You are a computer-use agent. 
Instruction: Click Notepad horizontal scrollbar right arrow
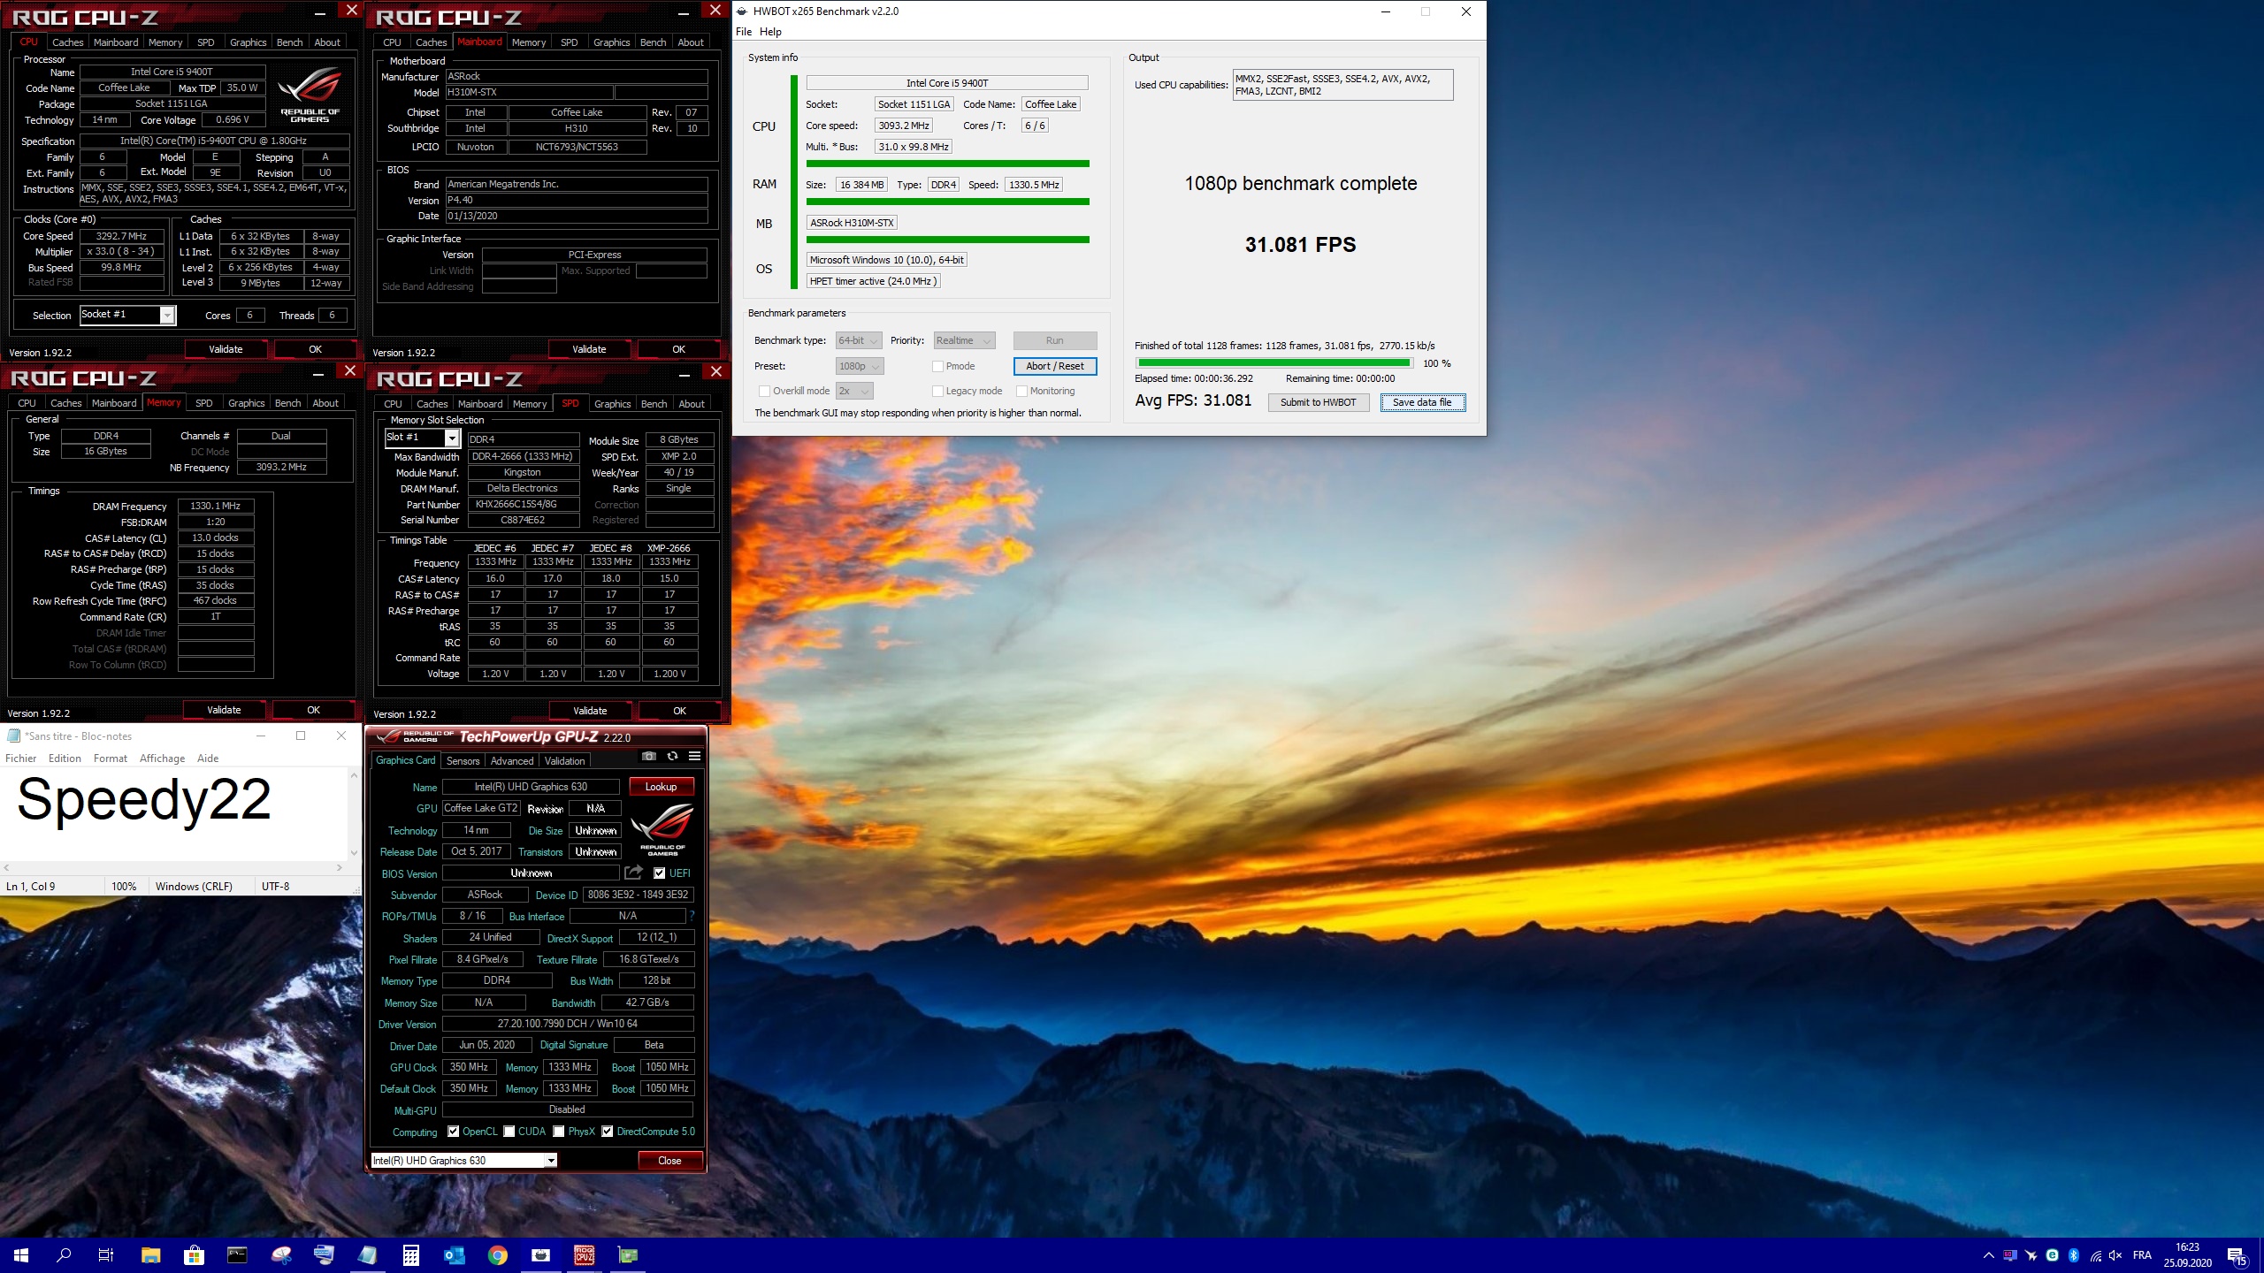click(x=340, y=868)
